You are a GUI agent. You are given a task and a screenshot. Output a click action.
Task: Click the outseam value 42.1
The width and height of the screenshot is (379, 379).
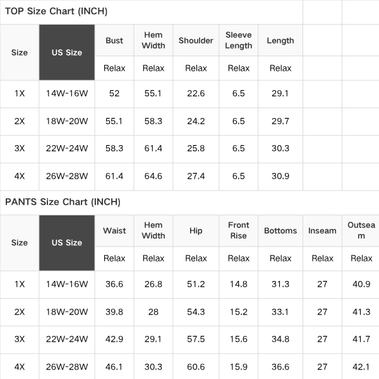point(361,366)
